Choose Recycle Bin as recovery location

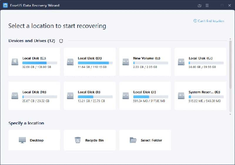click(x=90, y=140)
